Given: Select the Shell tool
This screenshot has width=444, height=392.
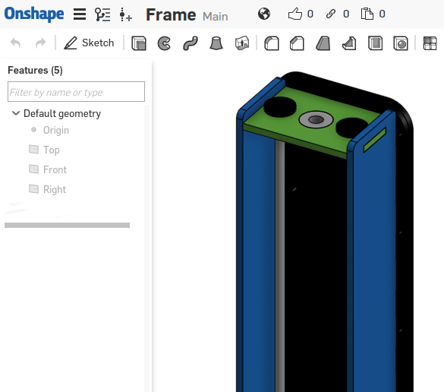Looking at the screenshot, I should tap(375, 43).
